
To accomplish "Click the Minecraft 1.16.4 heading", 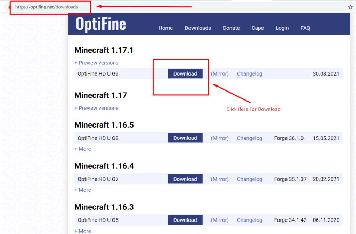I will point(104,166).
